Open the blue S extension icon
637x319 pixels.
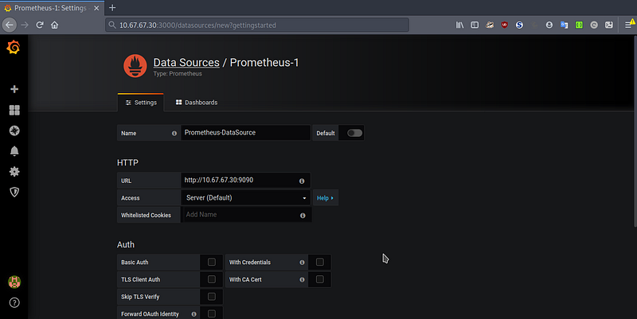[519, 25]
